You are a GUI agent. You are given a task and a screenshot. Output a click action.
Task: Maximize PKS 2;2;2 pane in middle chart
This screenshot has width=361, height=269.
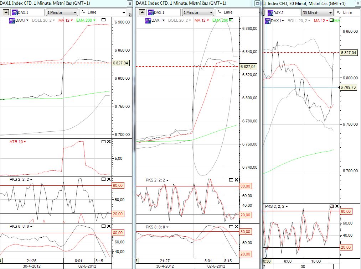(x=231, y=180)
